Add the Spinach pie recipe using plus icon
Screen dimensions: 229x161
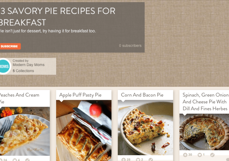[185, 155]
